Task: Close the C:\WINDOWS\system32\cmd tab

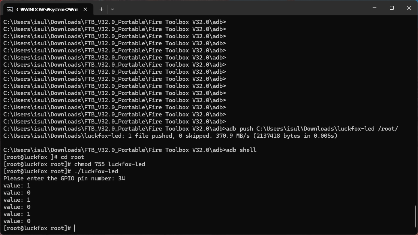Action: pyautogui.click(x=85, y=9)
